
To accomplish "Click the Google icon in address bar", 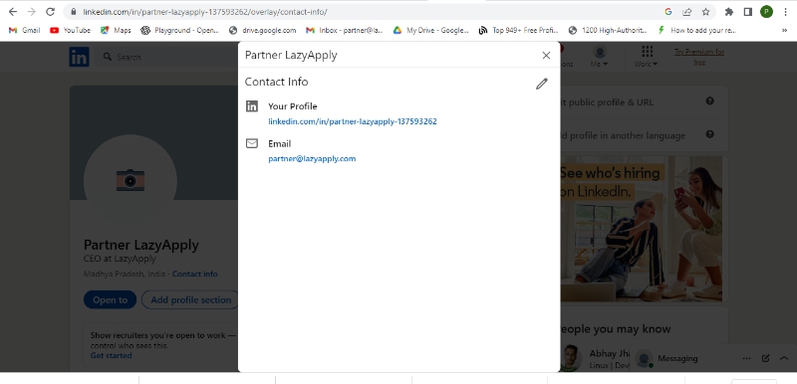I will coord(667,12).
